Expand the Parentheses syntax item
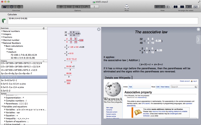This screenshot has width=201, height=125. [x=5, y=103]
